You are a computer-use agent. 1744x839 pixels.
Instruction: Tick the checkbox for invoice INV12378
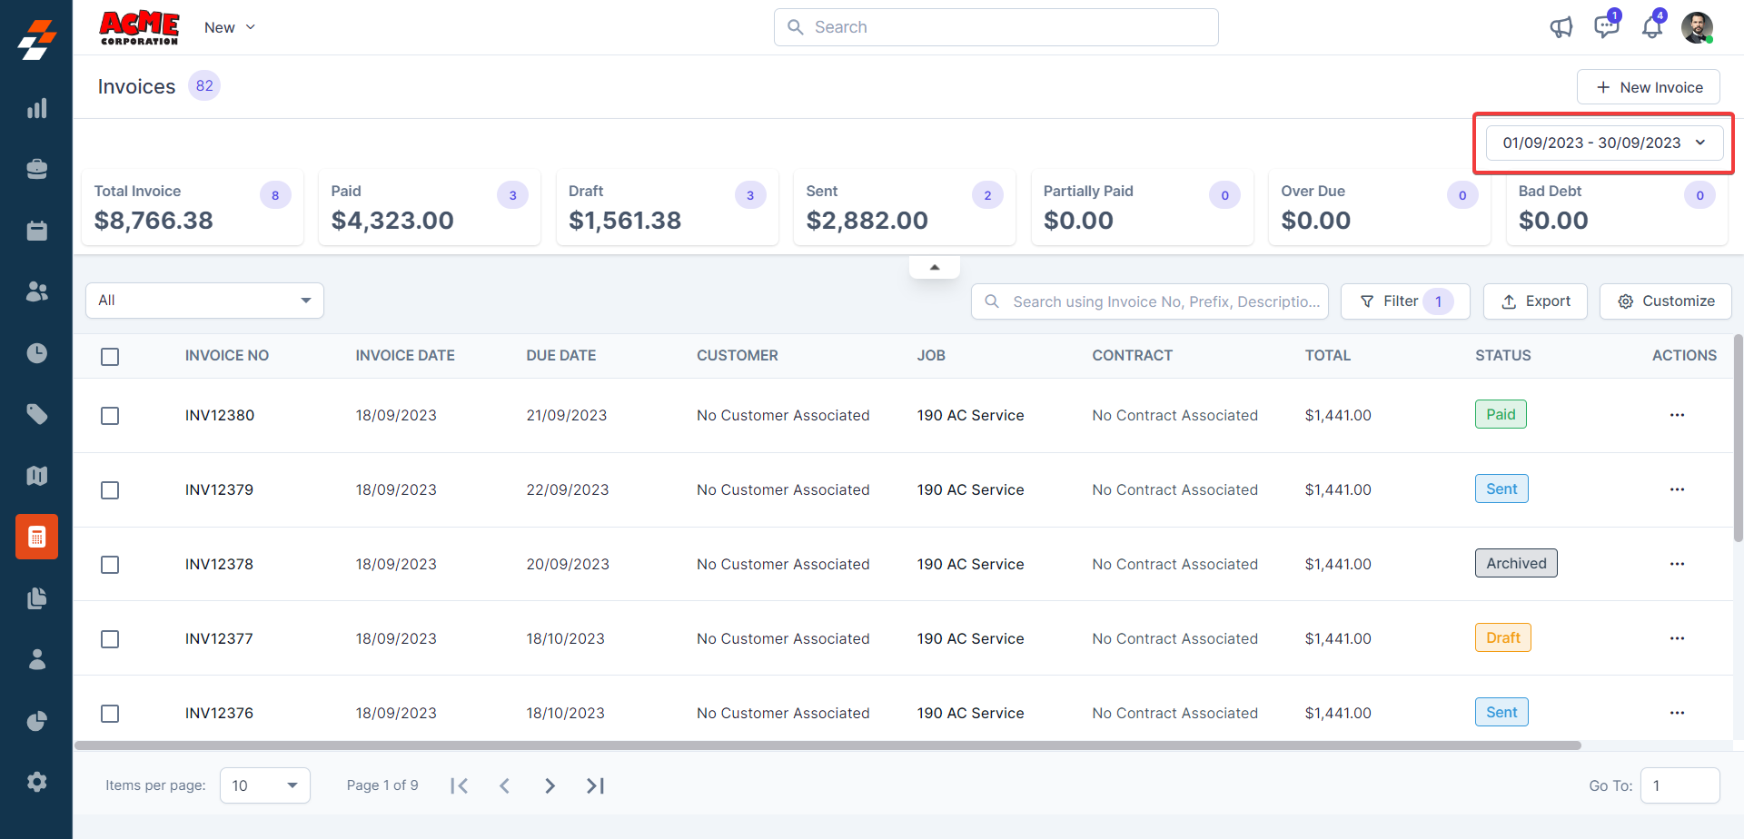pos(110,565)
